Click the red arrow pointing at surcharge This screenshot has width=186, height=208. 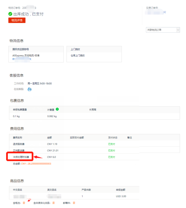[x=38, y=157]
